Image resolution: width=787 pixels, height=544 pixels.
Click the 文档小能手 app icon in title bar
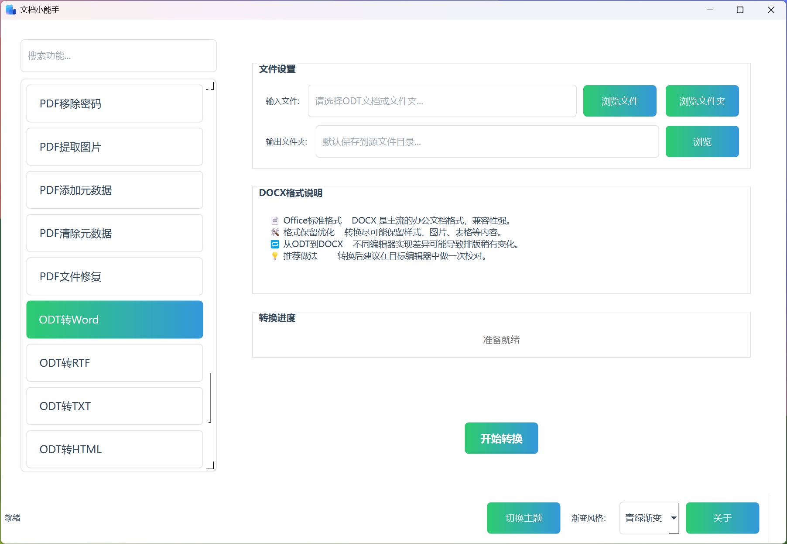click(11, 10)
